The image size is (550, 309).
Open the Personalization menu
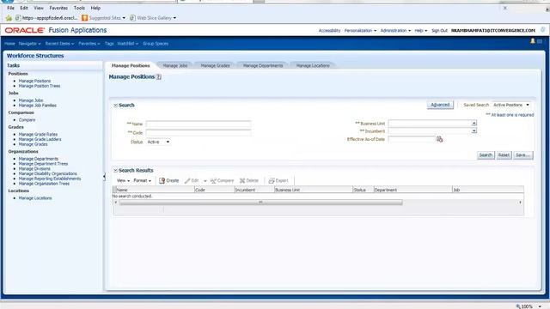[x=360, y=31]
